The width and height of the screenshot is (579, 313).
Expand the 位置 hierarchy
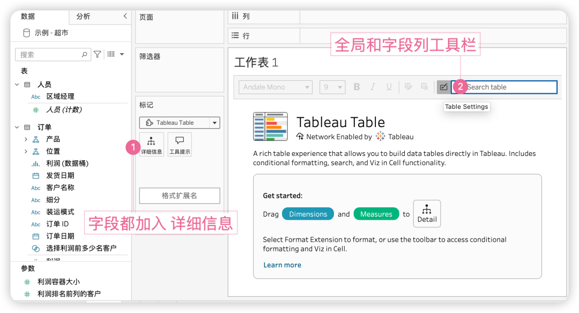[26, 151]
